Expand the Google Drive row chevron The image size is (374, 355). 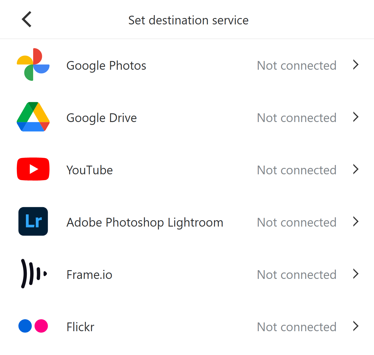point(356,117)
